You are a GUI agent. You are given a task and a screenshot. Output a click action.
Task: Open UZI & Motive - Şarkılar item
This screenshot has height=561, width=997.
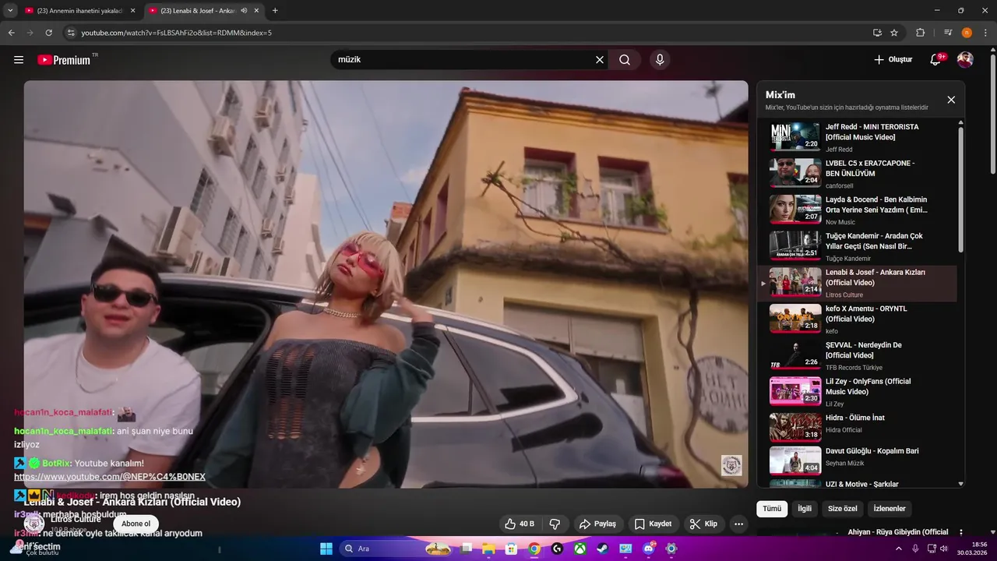pos(857,484)
